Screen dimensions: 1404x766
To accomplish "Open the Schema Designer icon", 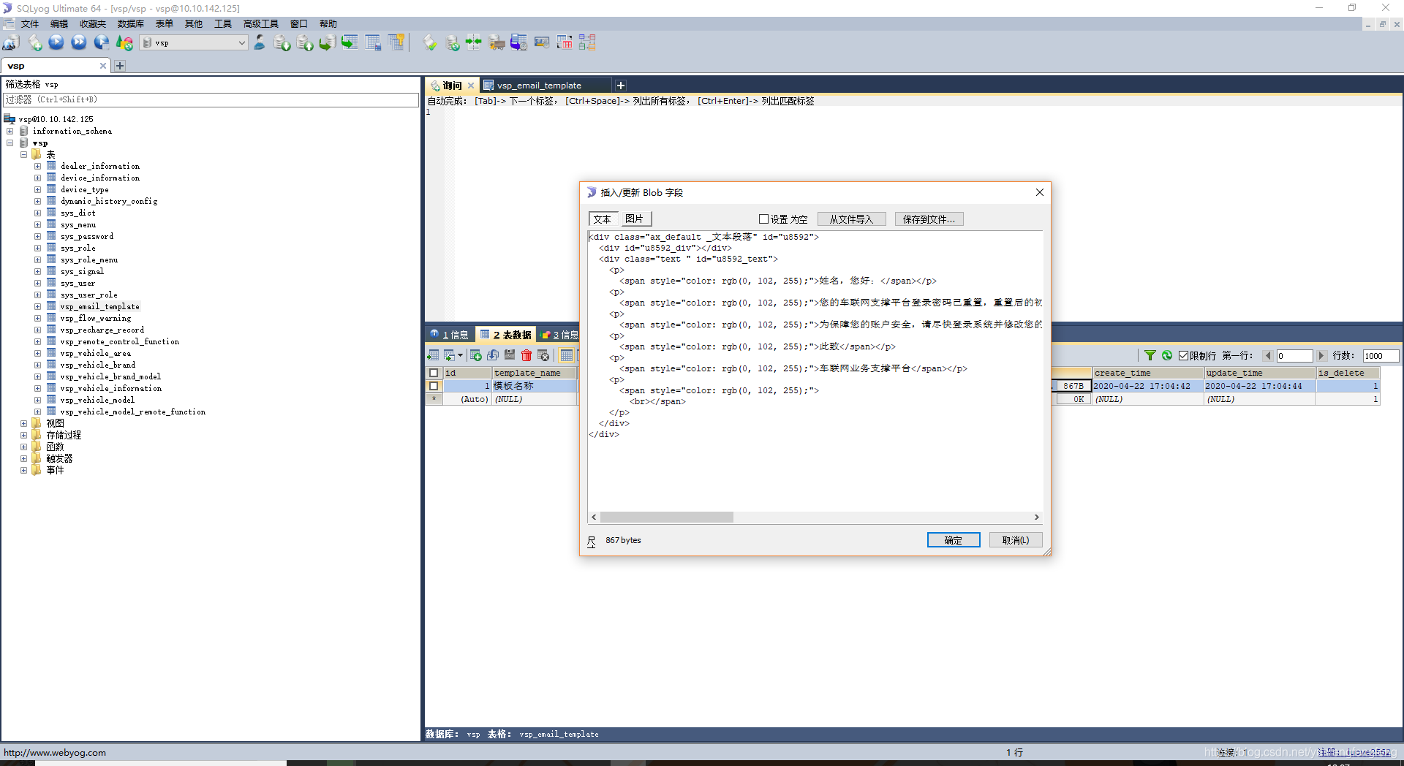I will [x=587, y=43].
